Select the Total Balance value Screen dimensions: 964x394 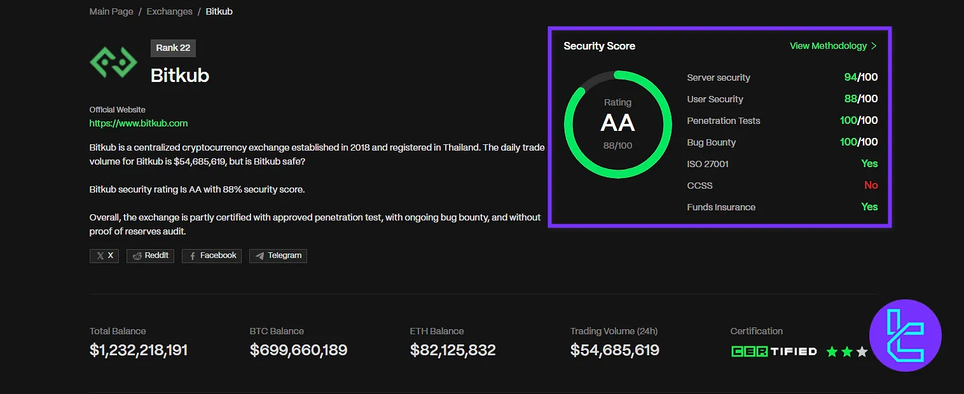coord(139,350)
